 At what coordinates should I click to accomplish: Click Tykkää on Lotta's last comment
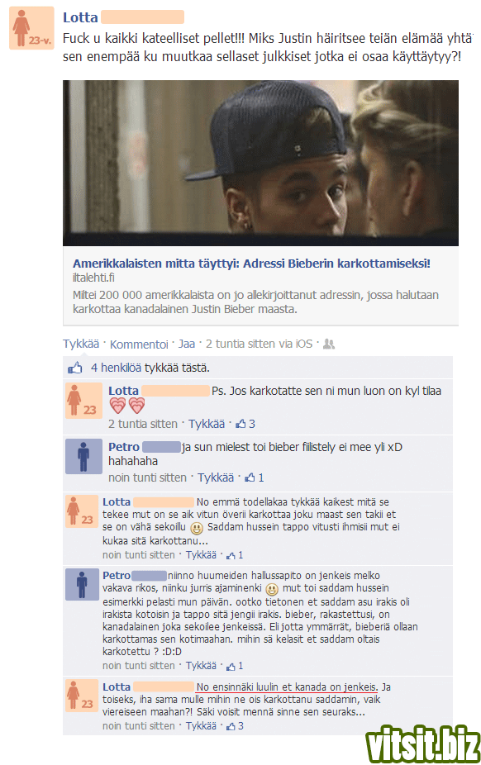pyautogui.click(x=201, y=726)
